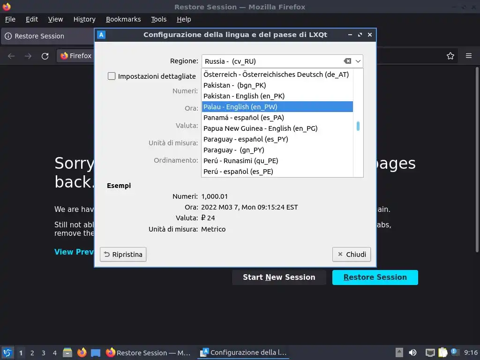Viewport: 480px width, 360px height.
Task: Pick Paraguay - español (es_PY)
Action: pyautogui.click(x=277, y=139)
